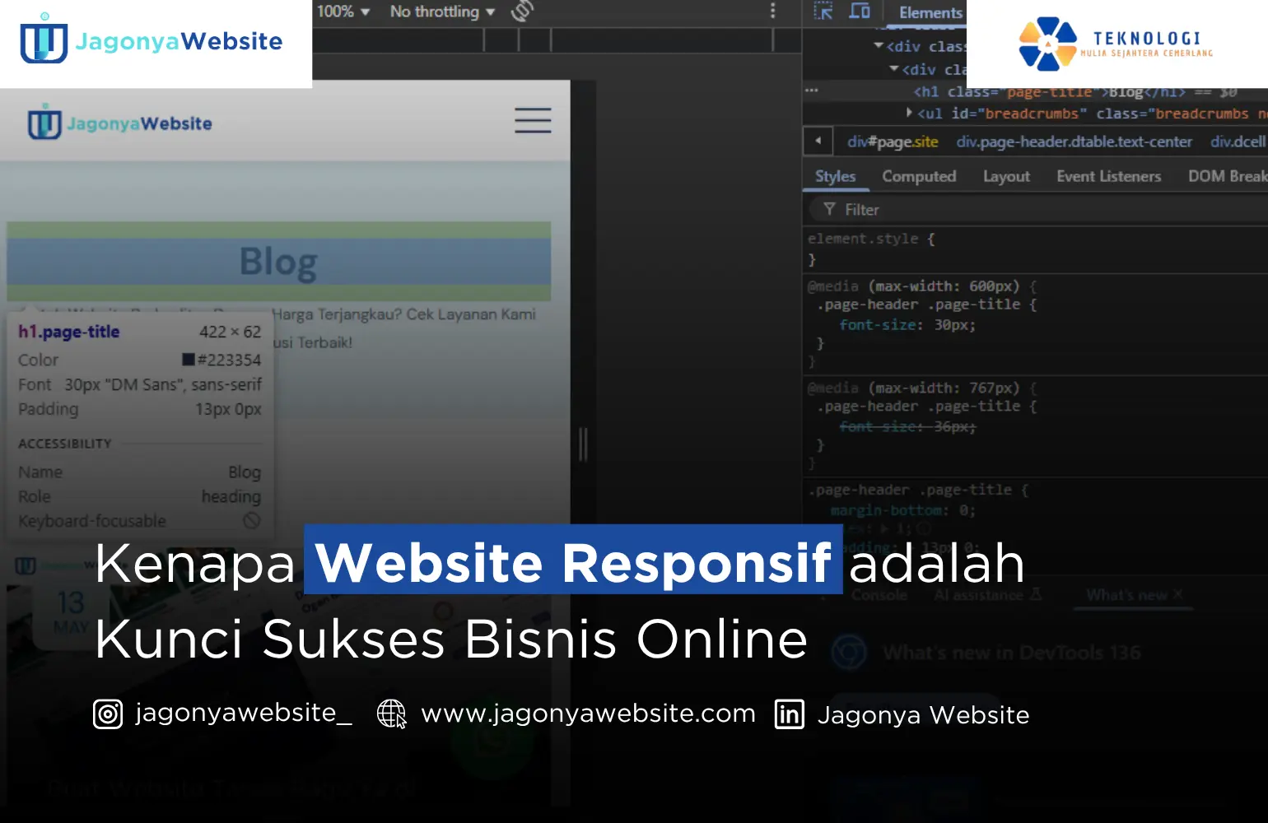Click the JagonyaWebsite logo in page header
The width and height of the screenshot is (1268, 823).
tap(120, 123)
